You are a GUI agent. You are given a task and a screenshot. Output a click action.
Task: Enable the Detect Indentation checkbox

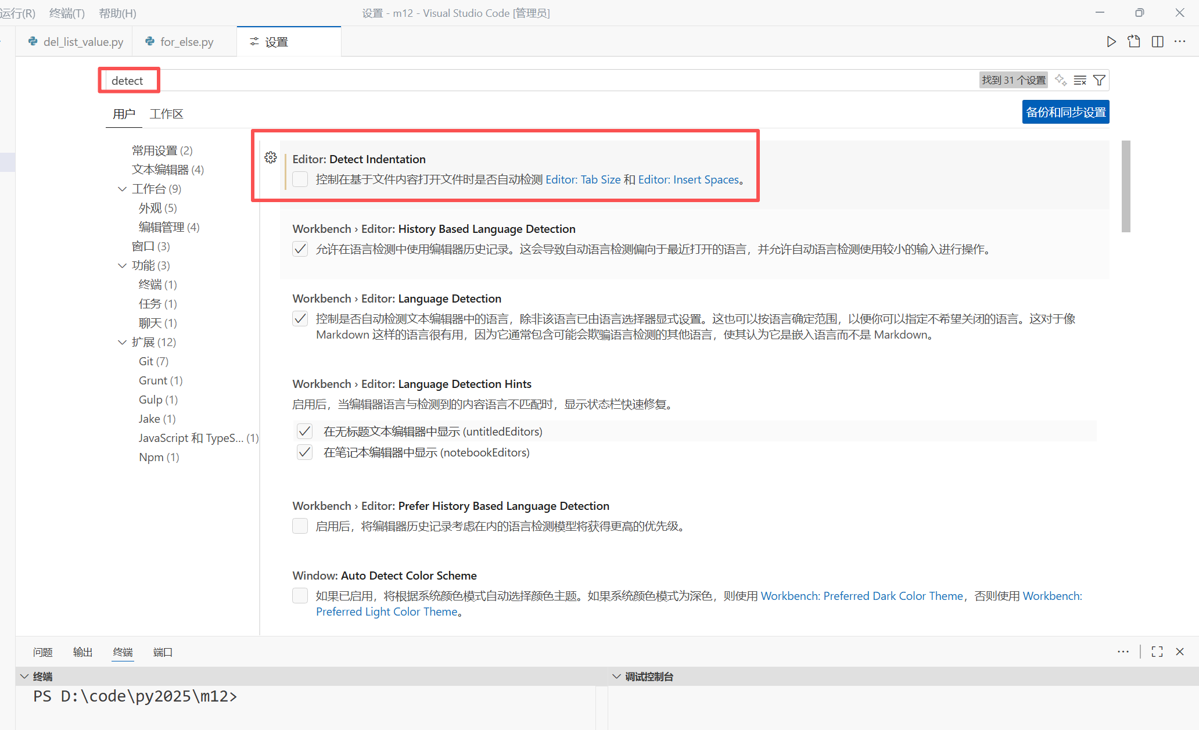pos(300,179)
